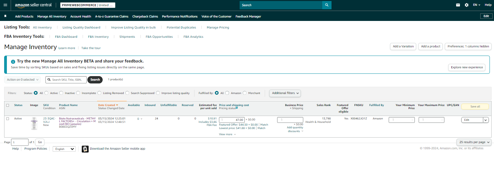The width and height of the screenshot is (494, 175).
Task: Click the Save all button
Action: click(475, 106)
